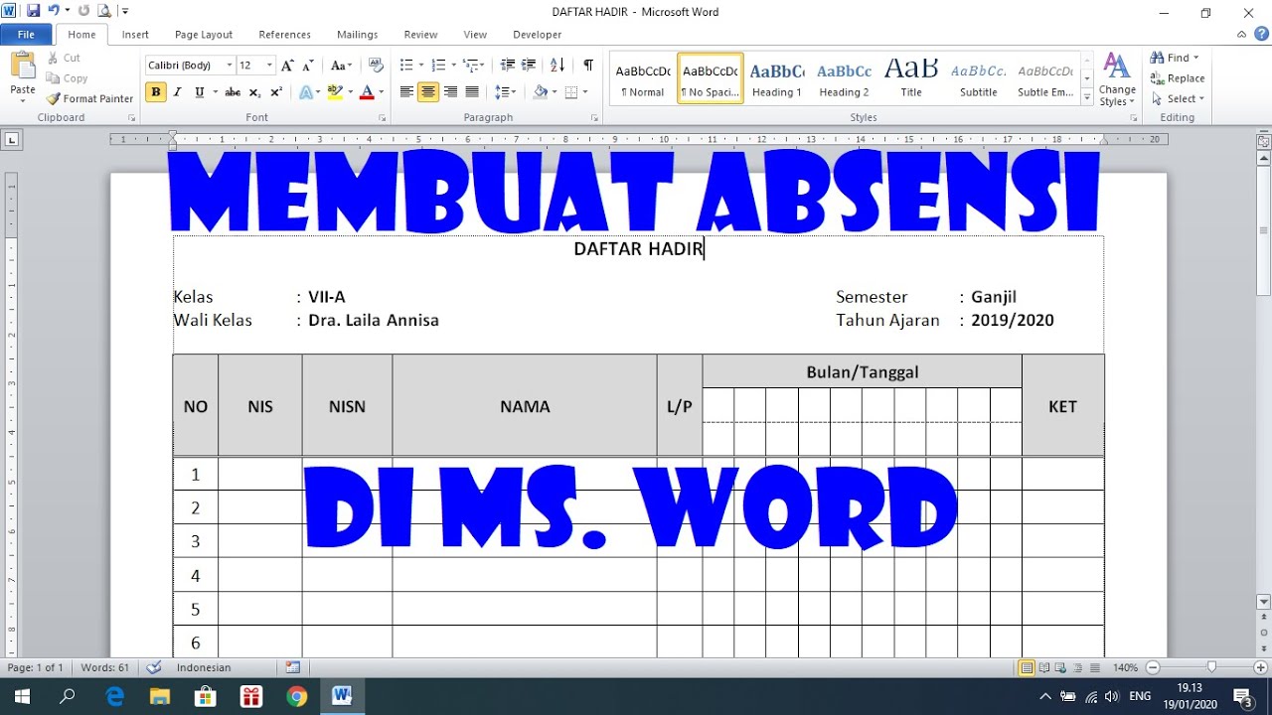Switch to Outline view
This screenshot has width=1272, height=715.
1078,667
